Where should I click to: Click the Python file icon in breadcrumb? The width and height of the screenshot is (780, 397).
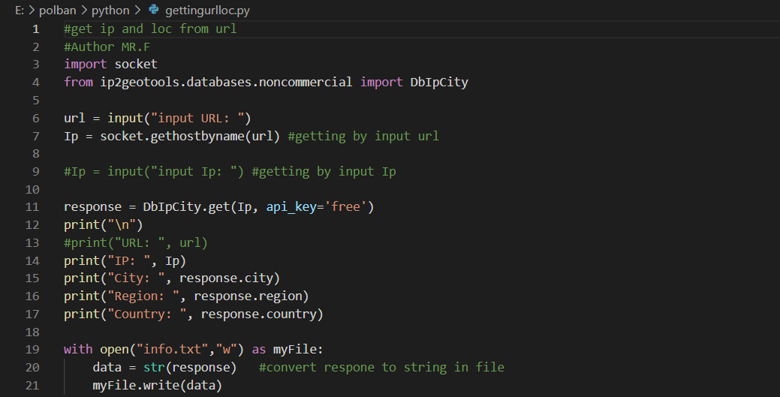click(x=154, y=10)
